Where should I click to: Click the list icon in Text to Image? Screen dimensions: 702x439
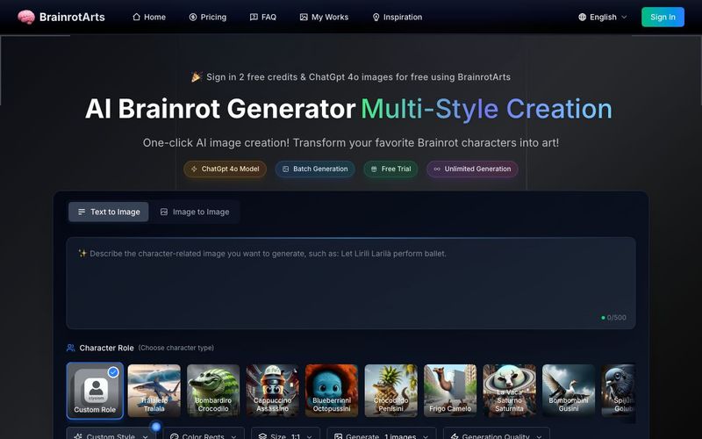82,212
